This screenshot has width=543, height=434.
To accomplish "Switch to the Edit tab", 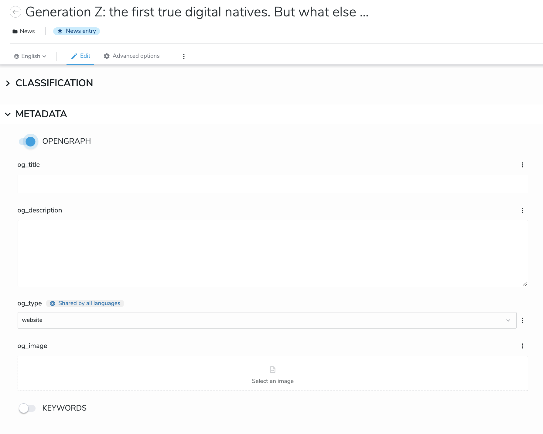I will [80, 56].
